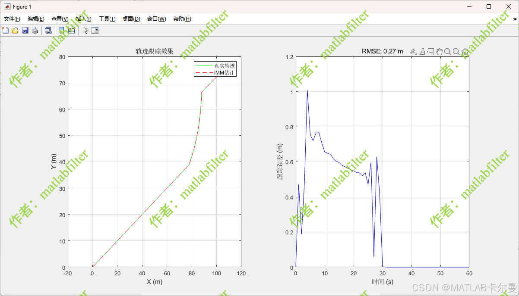Click the New Figure toolbar icon

click(5, 30)
